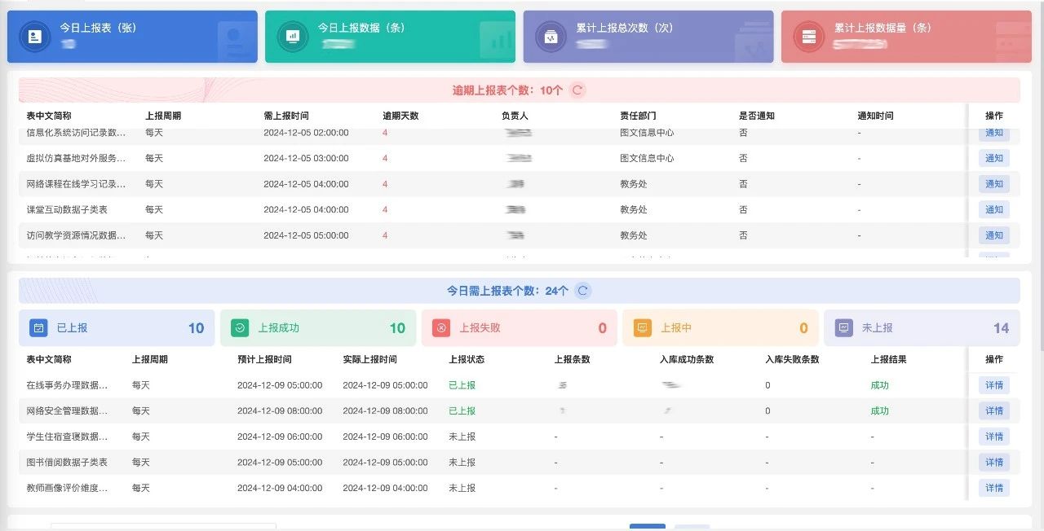The height and width of the screenshot is (531, 1044).
Task: Click the red X icon for 上报失败
Action: point(441,328)
